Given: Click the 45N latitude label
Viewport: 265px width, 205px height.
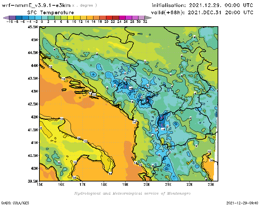Looking at the screenshot, I should pos(34,40).
